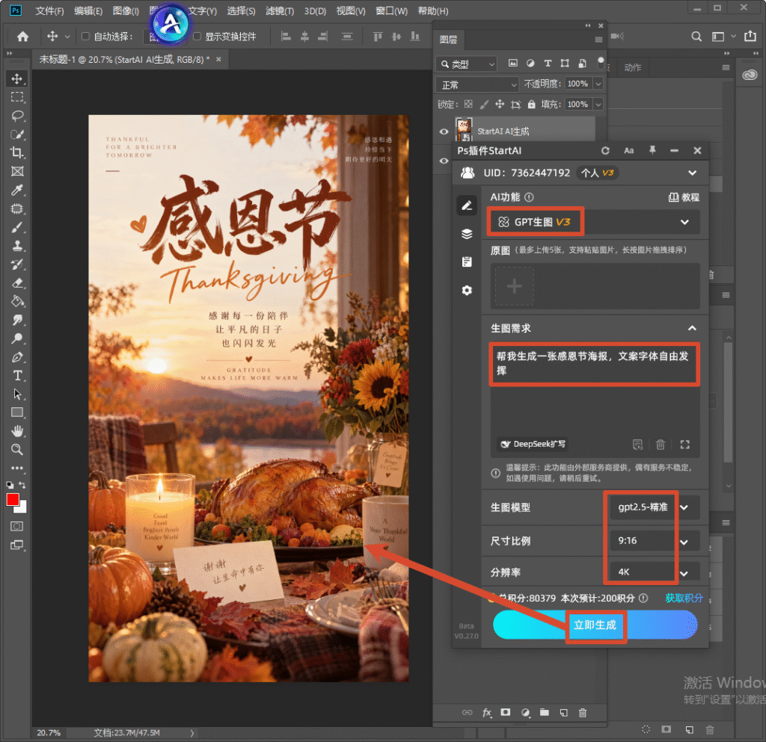
Task: Add an original image with the plus box
Action: coord(515,286)
